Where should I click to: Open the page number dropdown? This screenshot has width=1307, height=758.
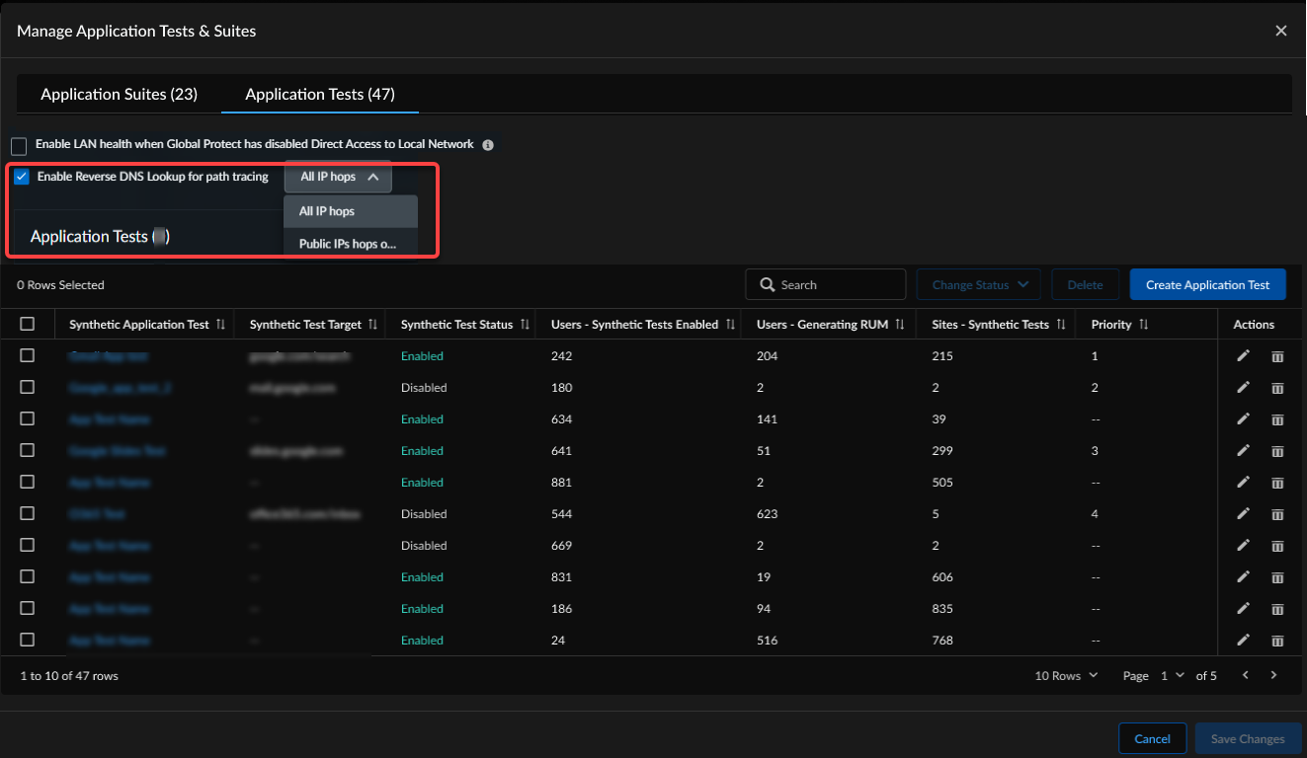[1173, 675]
